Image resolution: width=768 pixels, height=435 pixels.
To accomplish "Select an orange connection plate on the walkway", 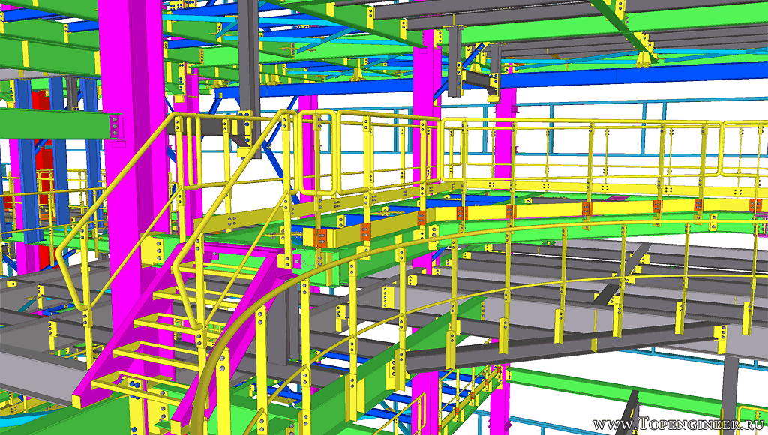I will (x=366, y=231).
